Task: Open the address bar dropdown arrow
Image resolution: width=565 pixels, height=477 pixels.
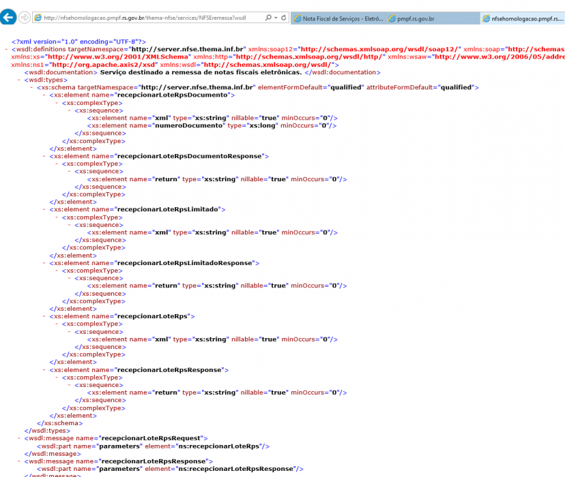Action: (276, 18)
